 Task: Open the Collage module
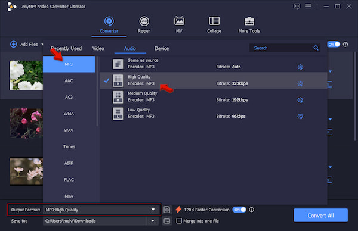click(x=214, y=24)
